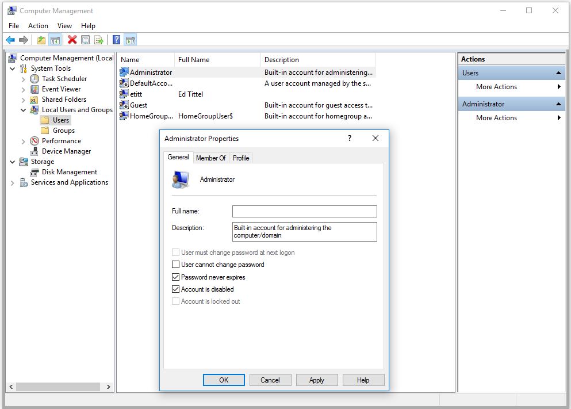The height and width of the screenshot is (409, 571).
Task: Toggle the Show/Hide Action Pane icon
Action: coord(131,40)
